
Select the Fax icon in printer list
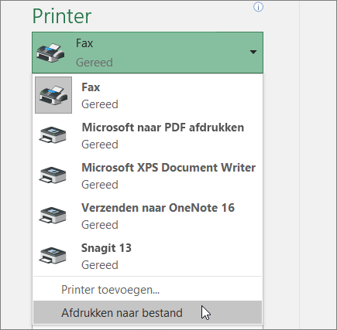(53, 95)
